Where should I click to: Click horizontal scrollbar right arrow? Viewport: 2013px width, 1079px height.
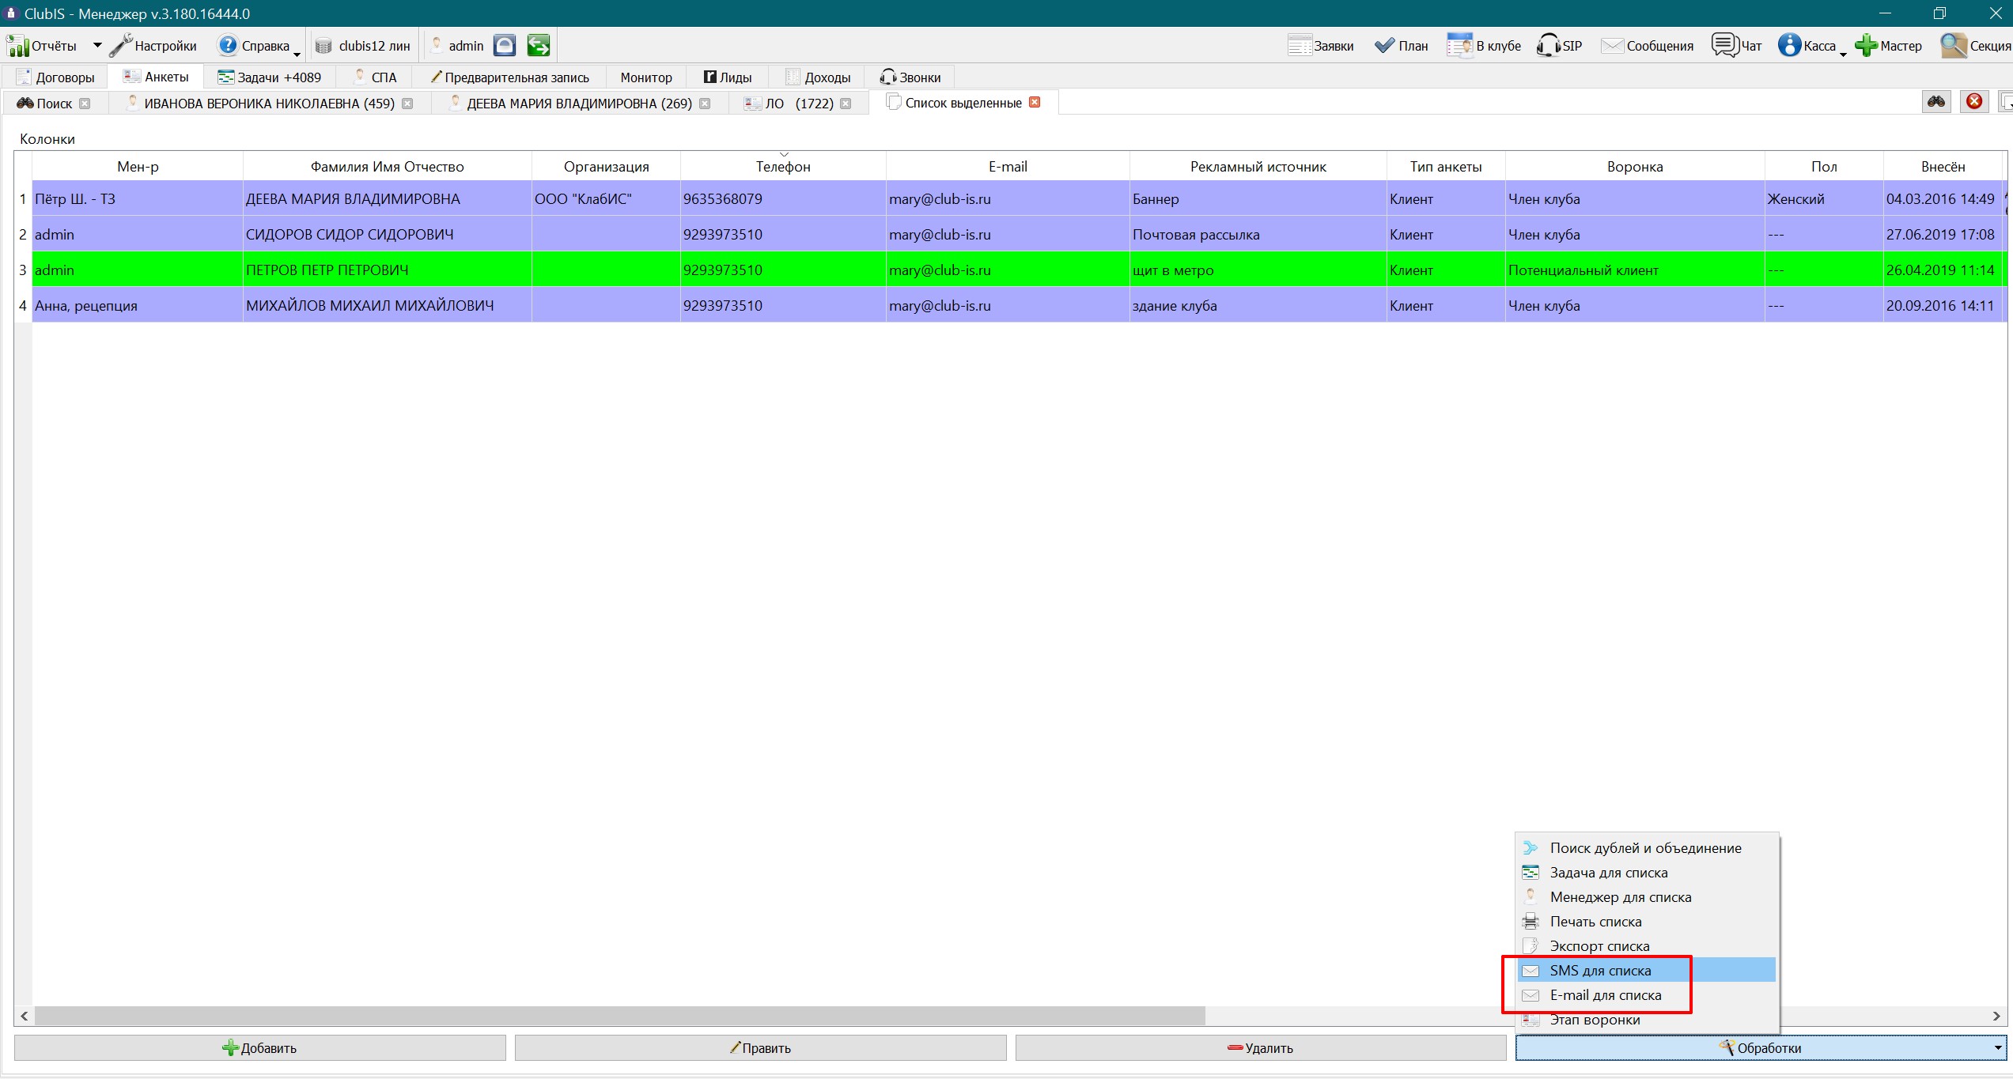pos(1996,1017)
